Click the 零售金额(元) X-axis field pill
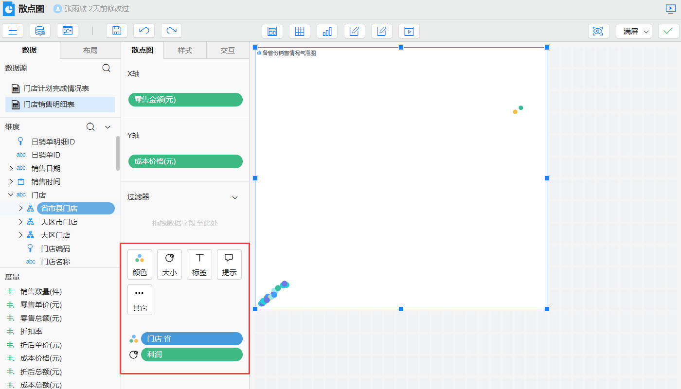 (x=185, y=100)
